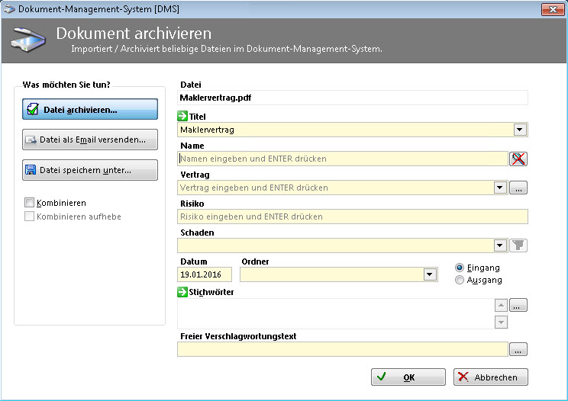Screen dimensions: 568x401
Task: Enable the Kombinieren checkbox
Action: click(30, 204)
